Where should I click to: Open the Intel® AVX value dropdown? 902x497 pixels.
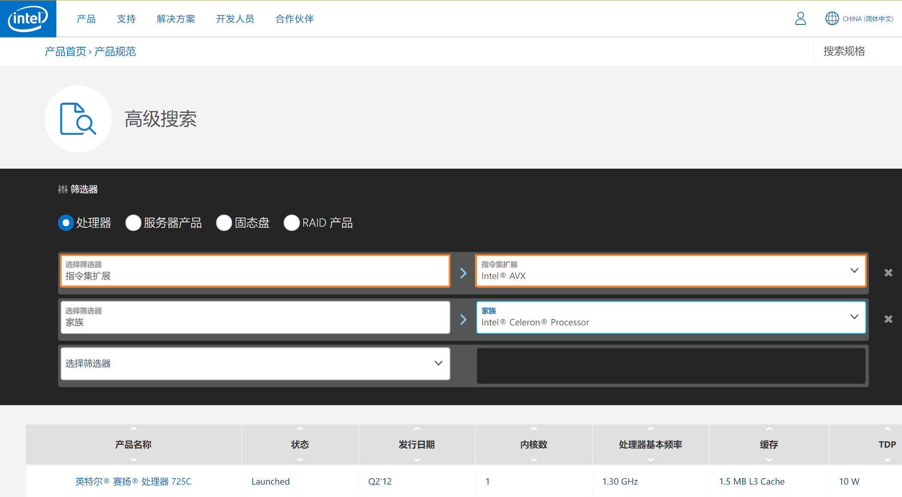click(671, 271)
